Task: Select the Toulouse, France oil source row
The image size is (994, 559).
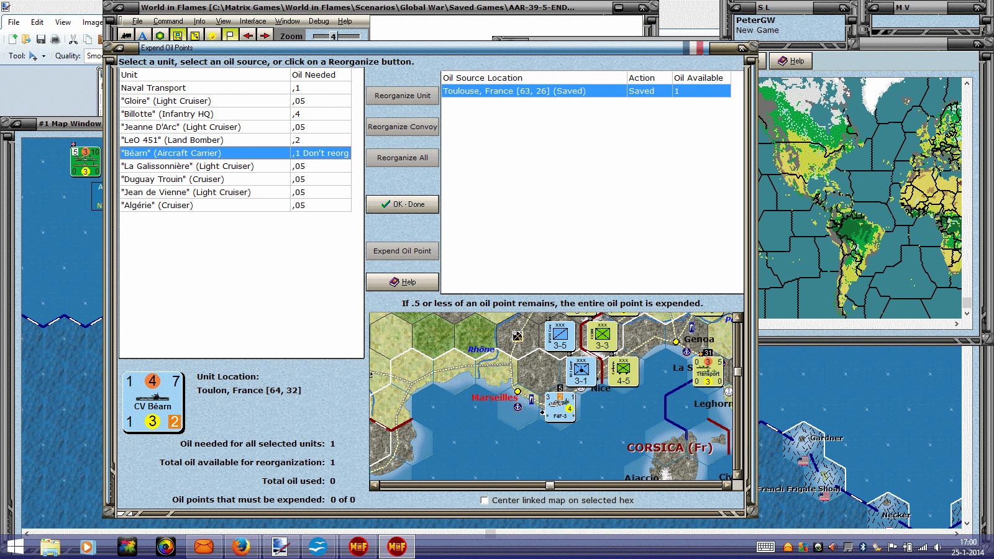Action: [x=586, y=91]
